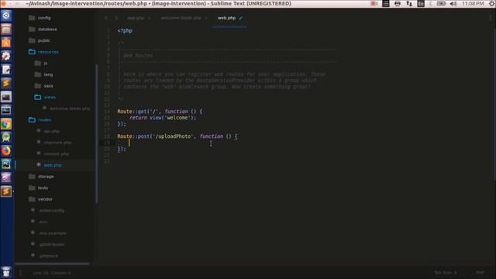Open the Ubuntu Dash search launcher
Viewport: 496px width, 279px height.
[6, 15]
